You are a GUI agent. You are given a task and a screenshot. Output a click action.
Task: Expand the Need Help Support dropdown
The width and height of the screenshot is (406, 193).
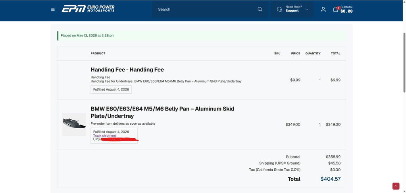pos(292,9)
